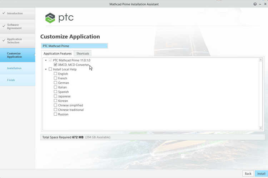Click the help question mark icon
This screenshot has height=178, width=268.
pos(255,4)
